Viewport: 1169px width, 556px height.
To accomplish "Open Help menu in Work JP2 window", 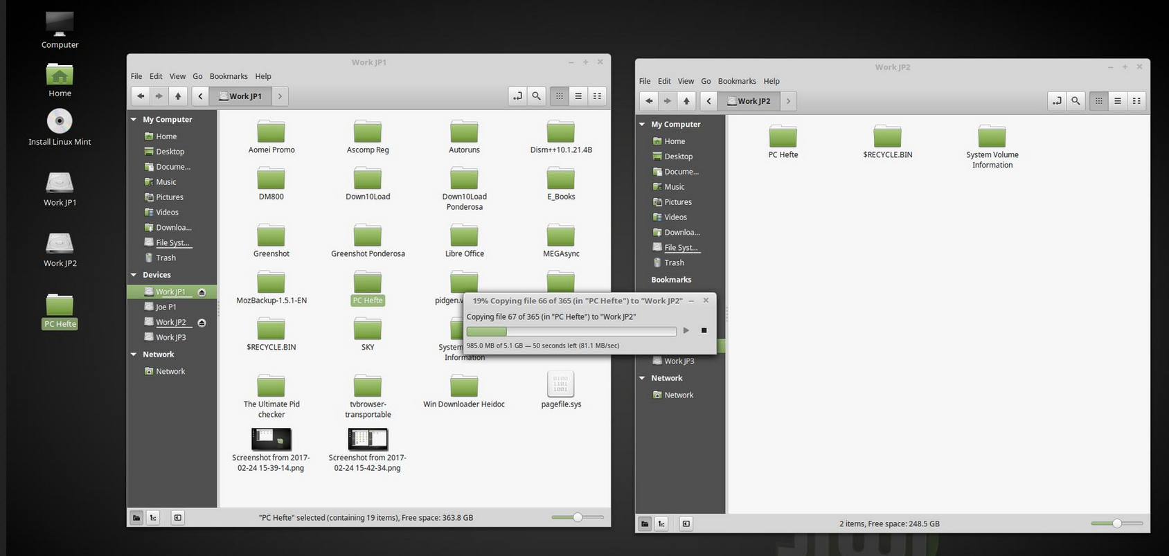I will pos(771,81).
